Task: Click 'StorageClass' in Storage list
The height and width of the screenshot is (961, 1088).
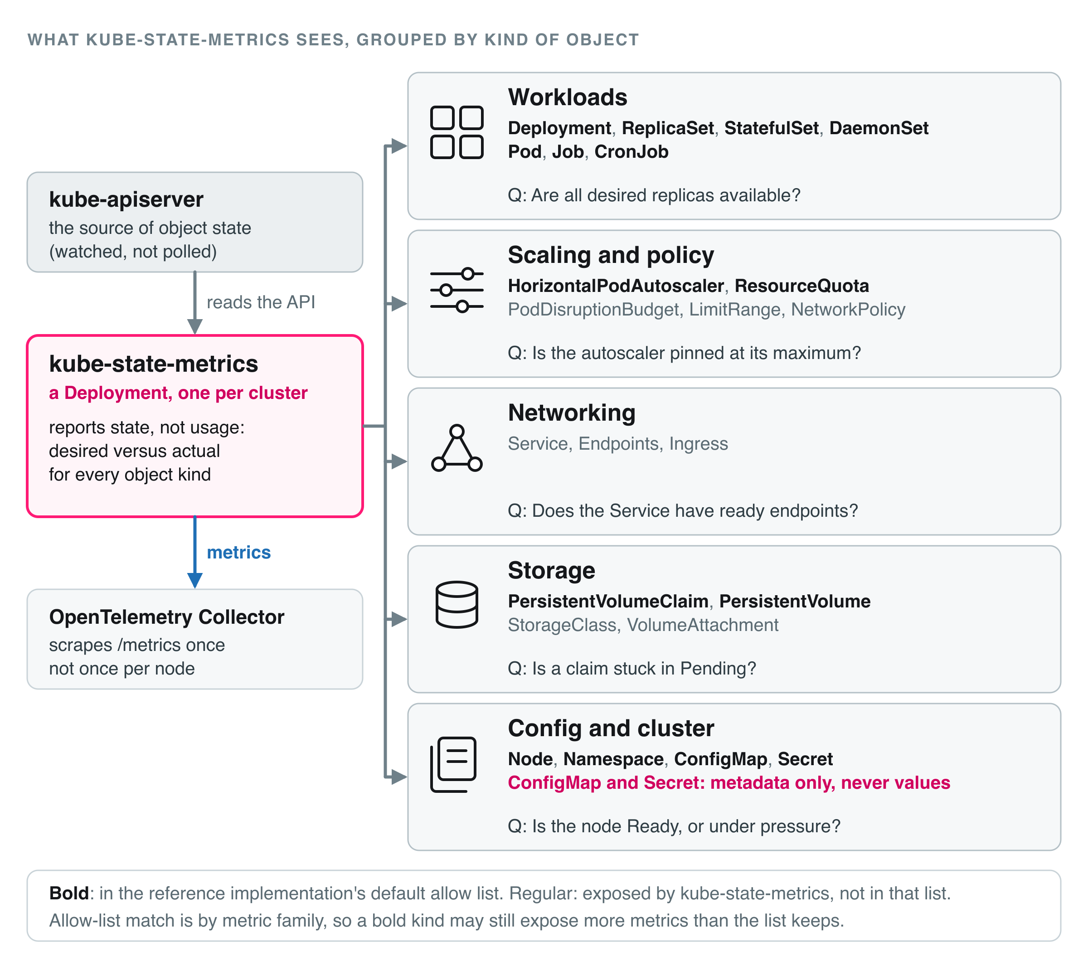Action: coord(562,625)
